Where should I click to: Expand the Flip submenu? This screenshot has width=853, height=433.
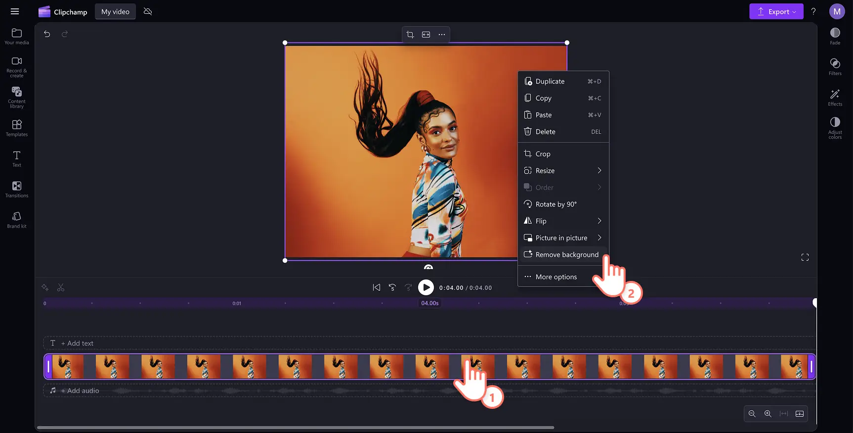[x=563, y=221]
